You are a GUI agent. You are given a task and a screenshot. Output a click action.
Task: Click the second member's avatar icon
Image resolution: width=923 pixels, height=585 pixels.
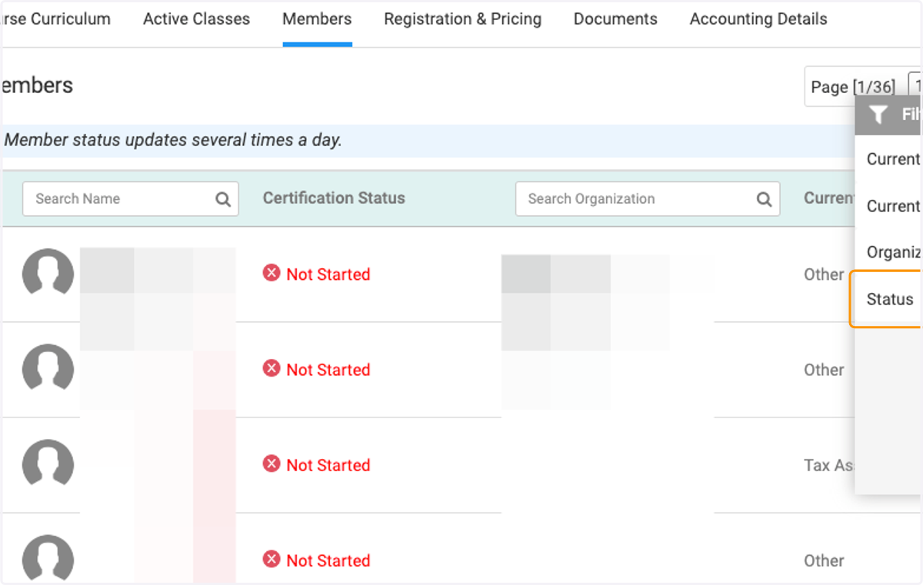[x=48, y=369]
